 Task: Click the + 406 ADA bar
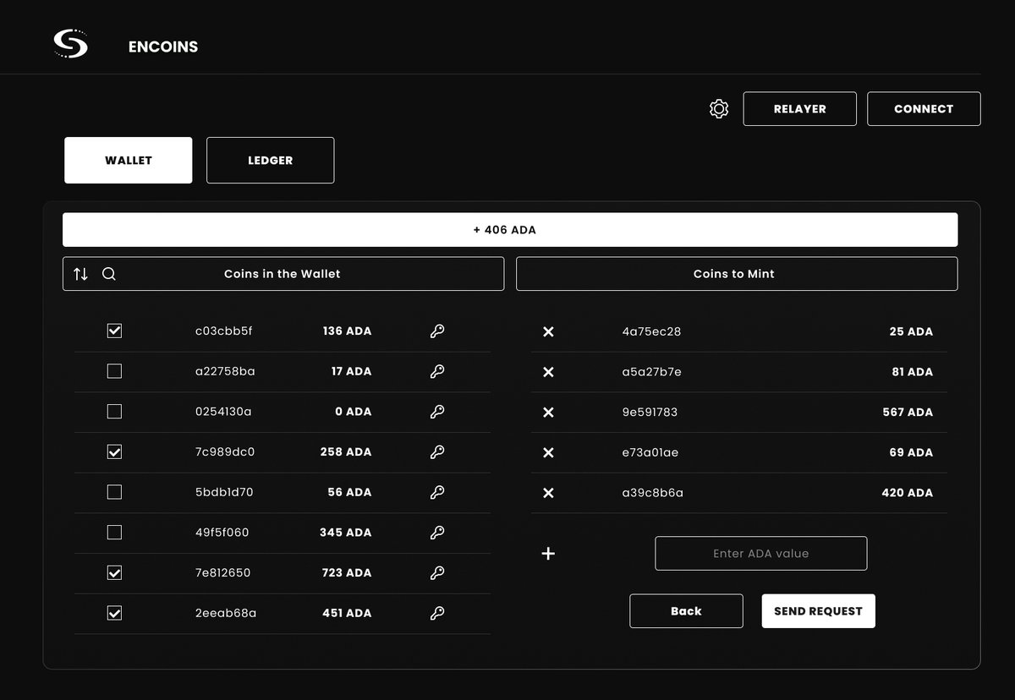coord(510,230)
